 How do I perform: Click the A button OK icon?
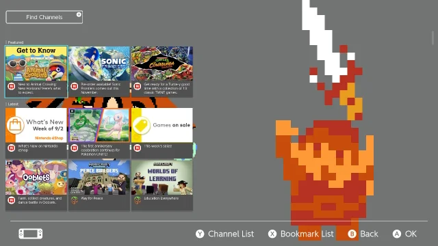[x=397, y=234]
